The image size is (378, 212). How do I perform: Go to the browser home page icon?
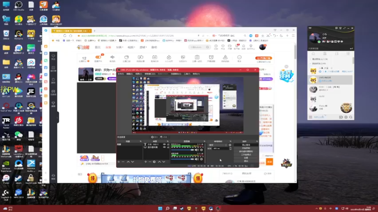tap(70, 36)
